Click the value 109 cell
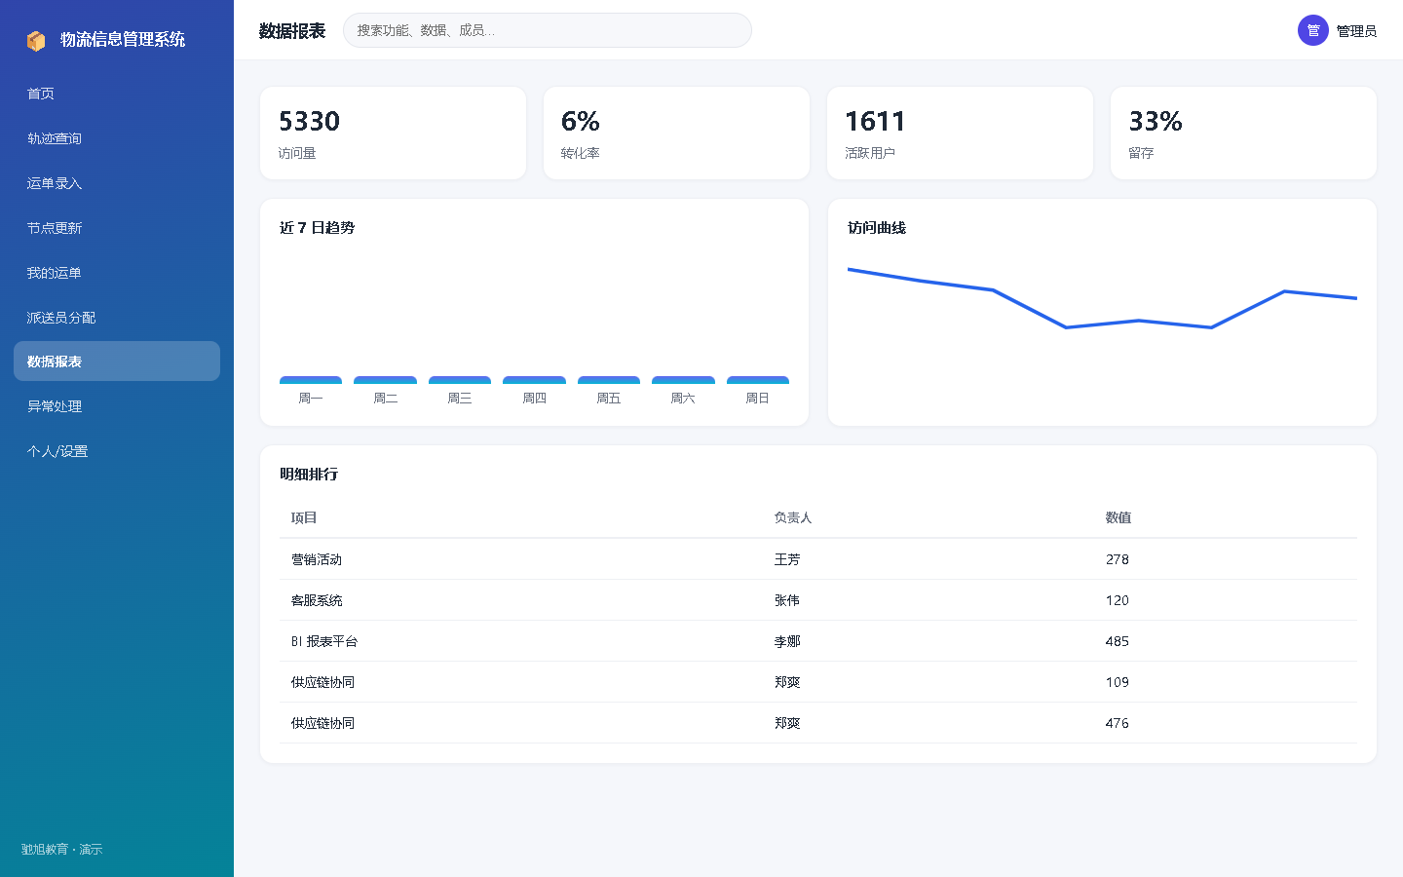Image resolution: width=1403 pixels, height=877 pixels. (1118, 682)
